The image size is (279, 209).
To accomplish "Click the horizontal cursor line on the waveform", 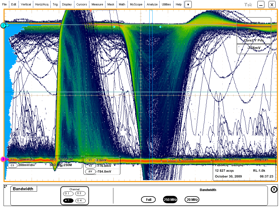I will tap(82, 92).
